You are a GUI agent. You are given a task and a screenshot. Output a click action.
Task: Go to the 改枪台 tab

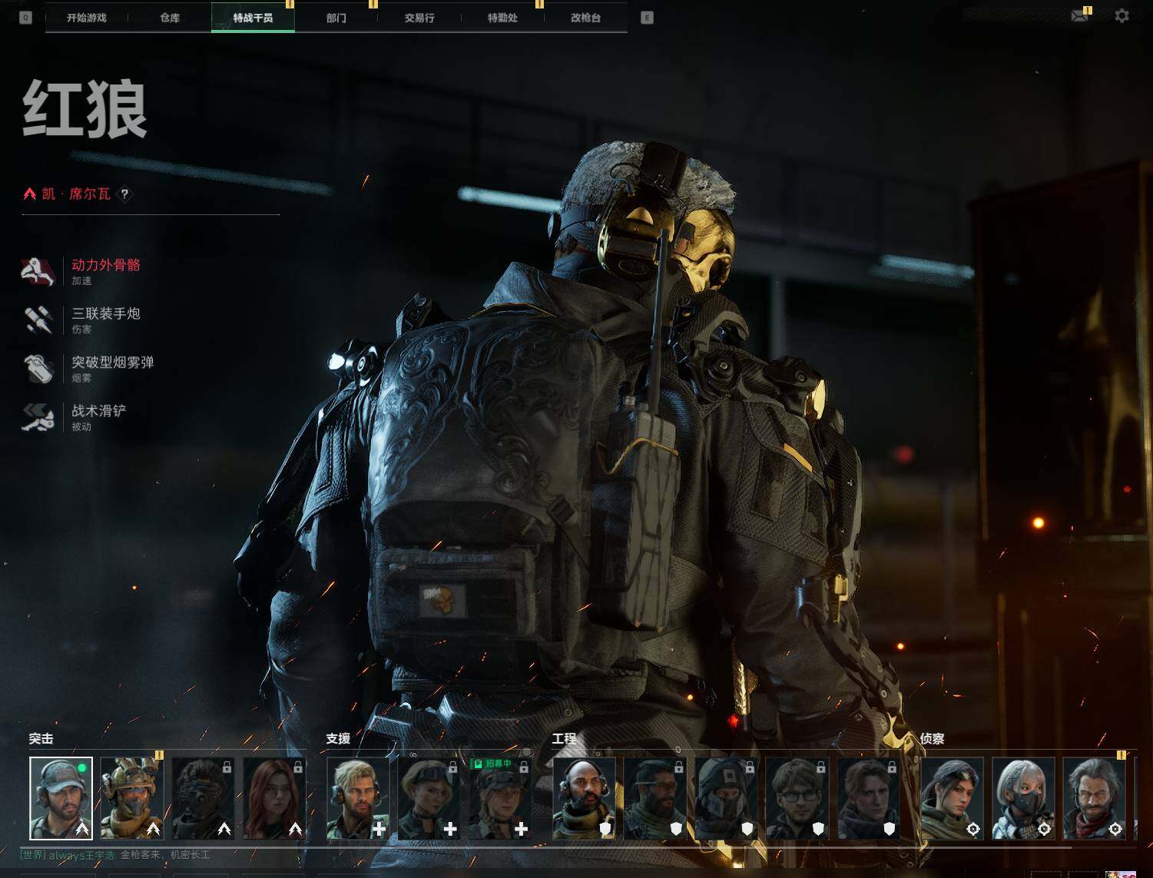[585, 18]
